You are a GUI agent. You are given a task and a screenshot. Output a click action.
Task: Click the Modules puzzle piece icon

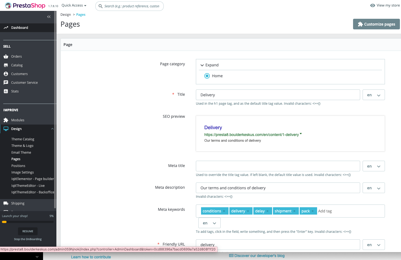[x=6, y=120]
